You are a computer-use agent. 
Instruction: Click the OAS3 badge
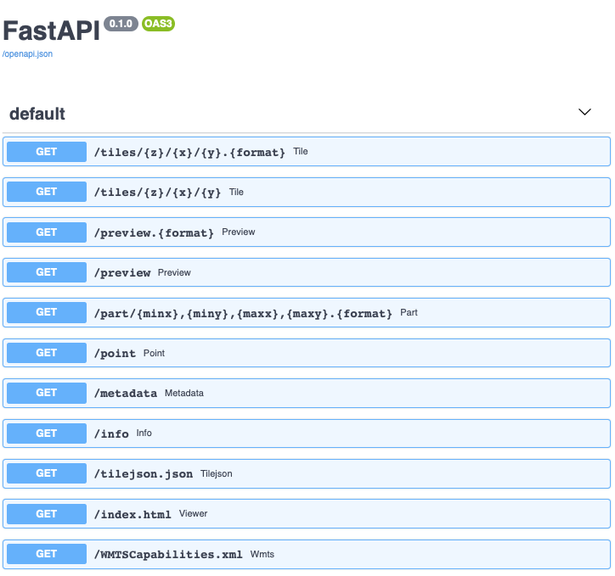159,24
